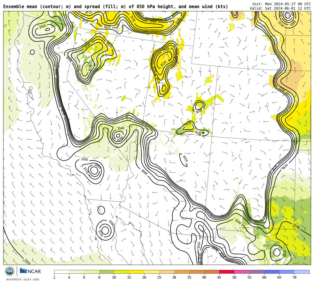Click the colorbar tick label 70
The height and width of the screenshot is (283, 314).
point(294,277)
